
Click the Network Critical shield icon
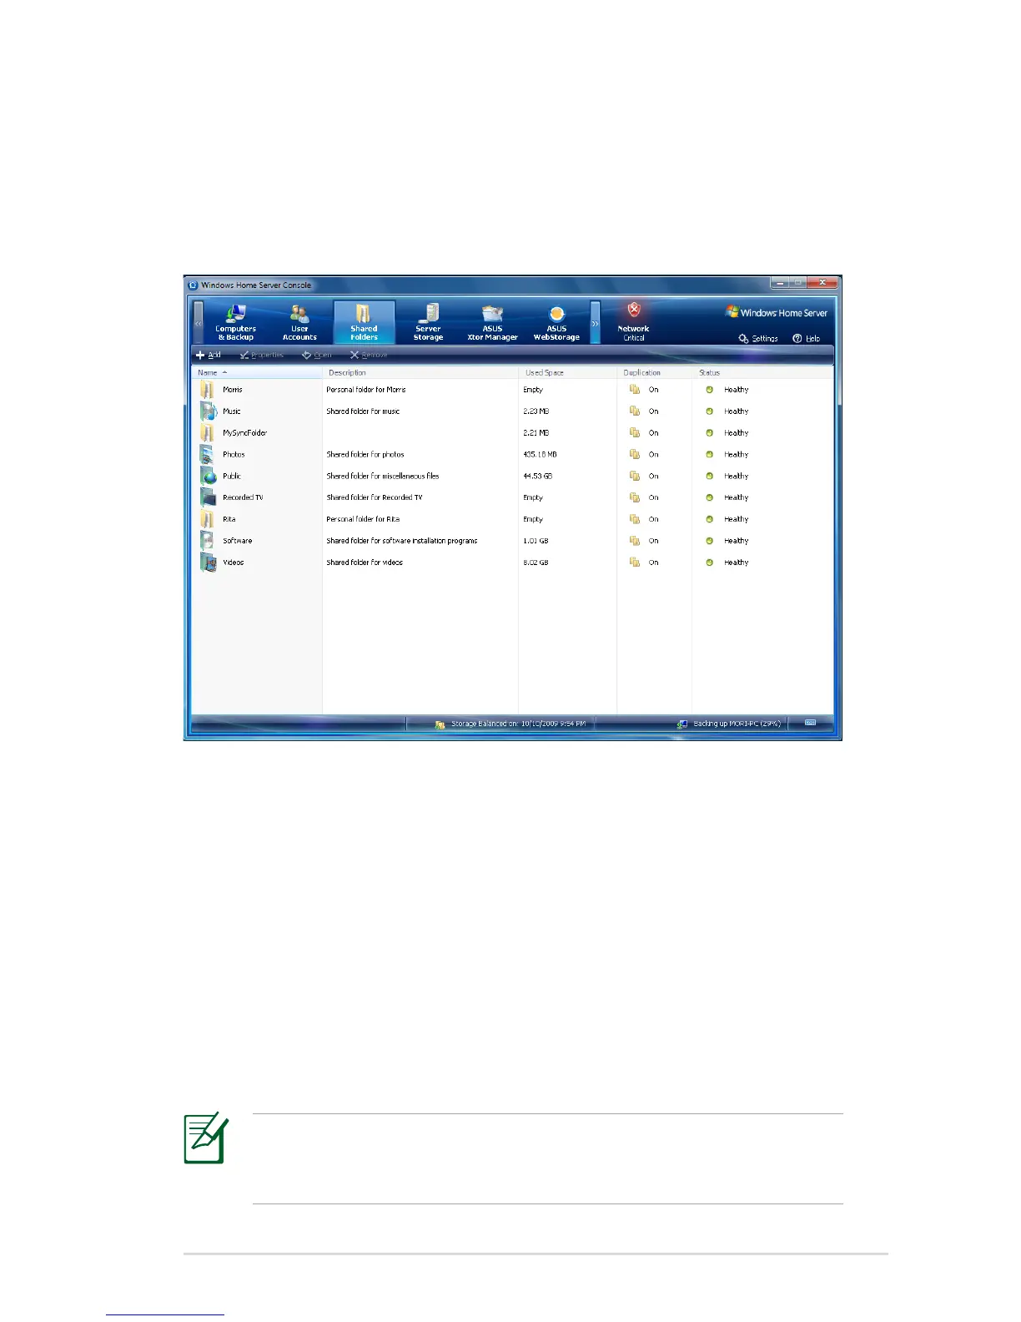pyautogui.click(x=634, y=310)
